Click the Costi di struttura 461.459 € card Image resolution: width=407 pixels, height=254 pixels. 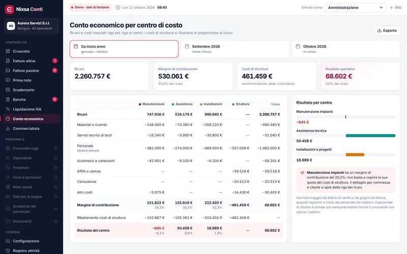(x=277, y=76)
